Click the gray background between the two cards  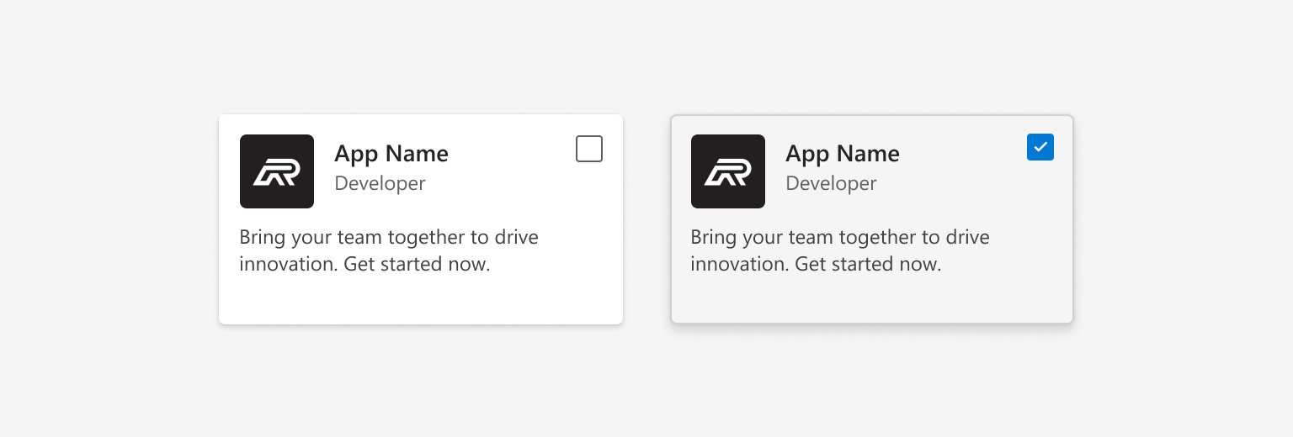pyautogui.click(x=646, y=219)
